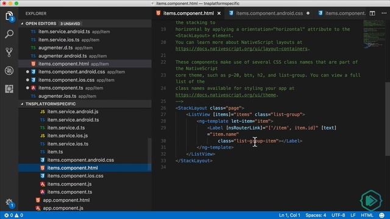The height and width of the screenshot is (219, 390).
Task: Click the split editor icon
Action: tap(372, 13)
